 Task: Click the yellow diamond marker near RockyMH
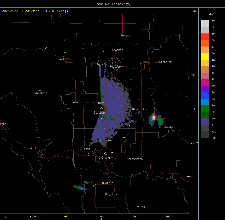pos(65,53)
